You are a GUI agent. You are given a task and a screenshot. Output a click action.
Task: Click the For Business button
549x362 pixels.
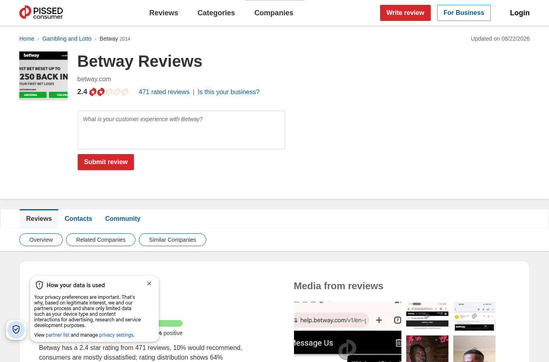point(464,13)
